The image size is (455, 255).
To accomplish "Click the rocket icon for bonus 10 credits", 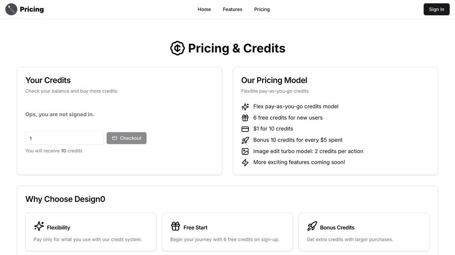I will coord(245,140).
